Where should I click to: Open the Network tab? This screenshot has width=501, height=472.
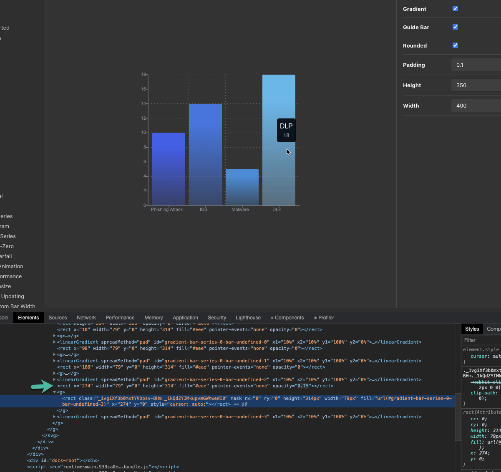tap(86, 317)
